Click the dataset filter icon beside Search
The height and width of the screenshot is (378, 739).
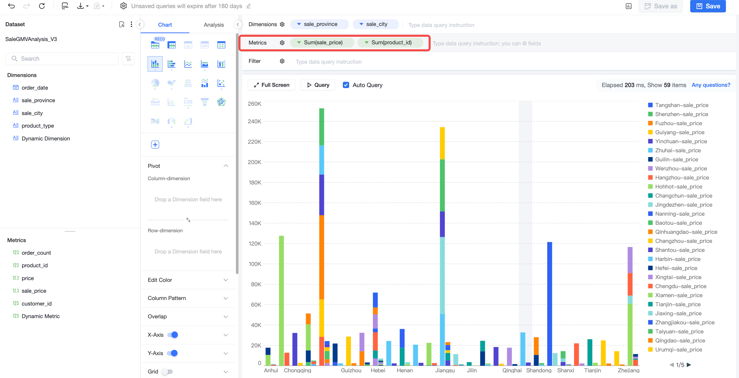(x=128, y=59)
